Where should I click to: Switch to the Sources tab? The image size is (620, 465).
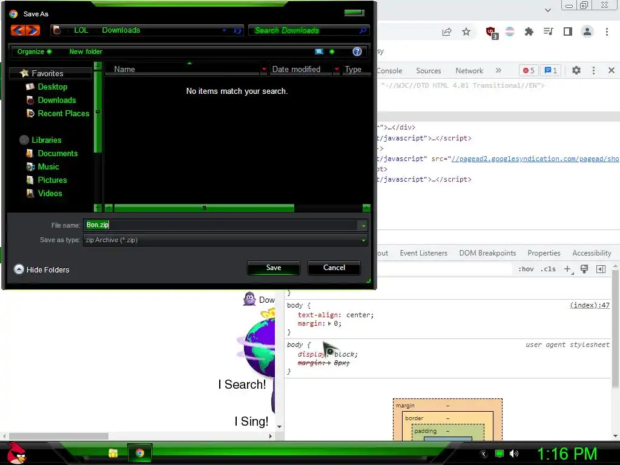click(428, 70)
